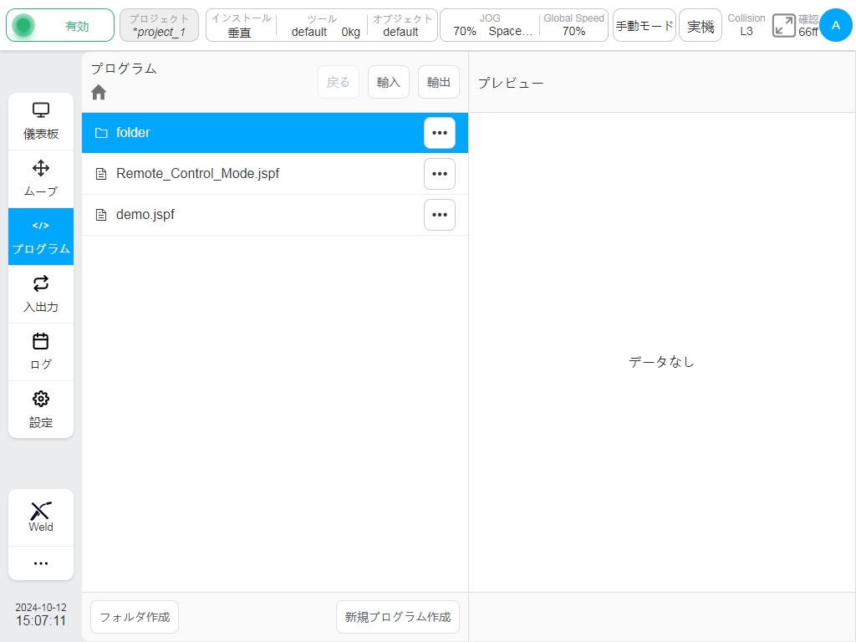Screen dimensions: 856x642
Task: Go to program home directory icon
Action: [99, 92]
